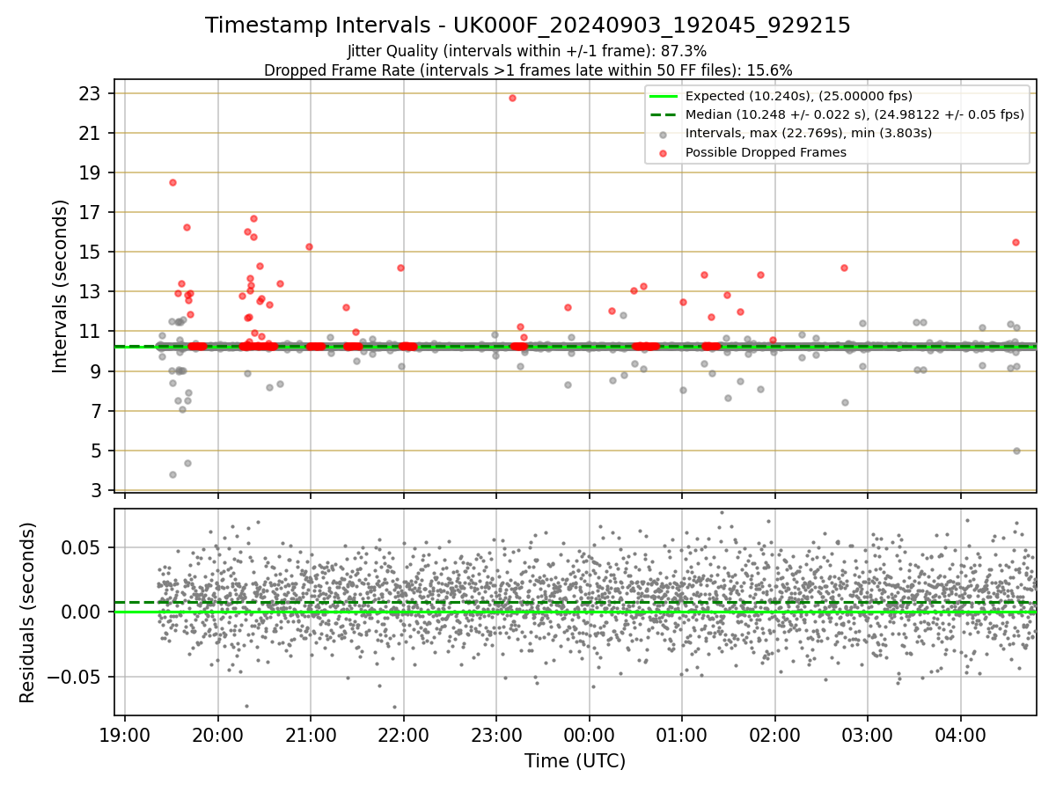Click the solid green Expected line sample in legend
The height and width of the screenshot is (792, 1056).
664,97
